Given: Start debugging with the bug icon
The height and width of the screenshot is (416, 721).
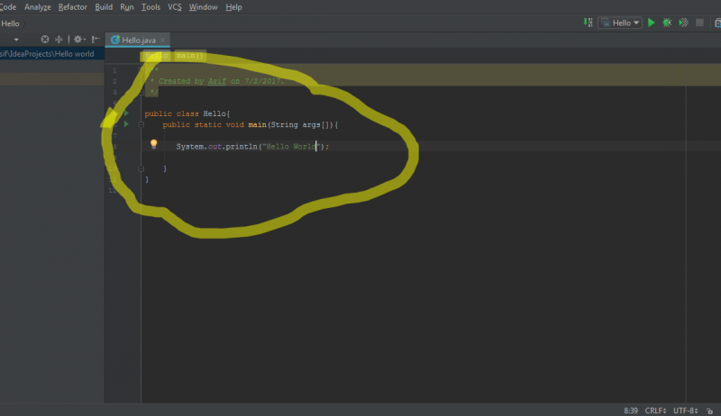Looking at the screenshot, I should pos(667,23).
